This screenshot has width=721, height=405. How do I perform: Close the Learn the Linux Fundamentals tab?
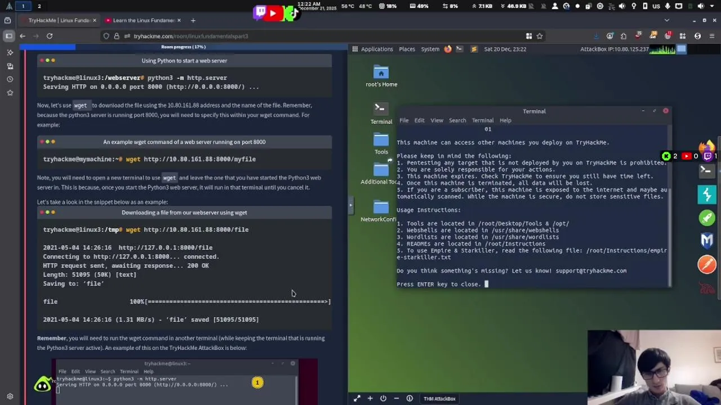click(179, 20)
